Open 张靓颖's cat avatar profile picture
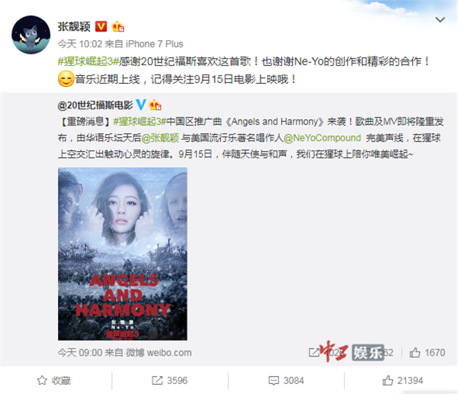Screen dimensions: 458x394 click(31, 35)
